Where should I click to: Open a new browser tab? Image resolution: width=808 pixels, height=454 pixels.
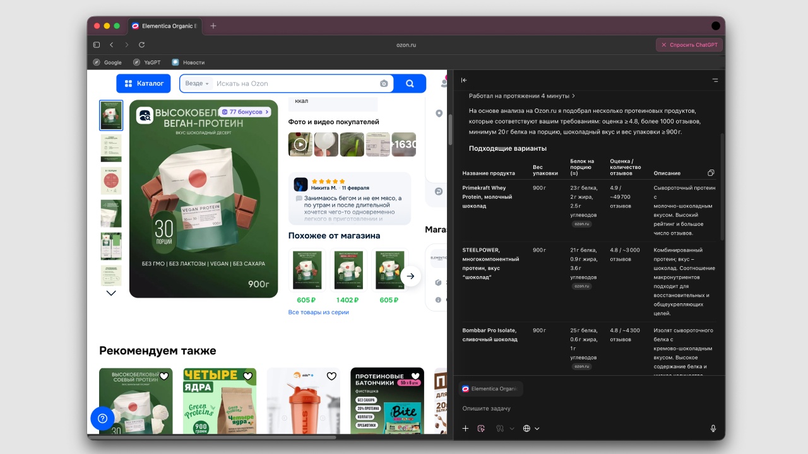[x=213, y=26]
